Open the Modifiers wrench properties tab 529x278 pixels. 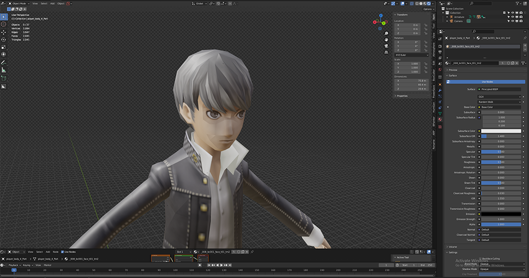click(440, 90)
